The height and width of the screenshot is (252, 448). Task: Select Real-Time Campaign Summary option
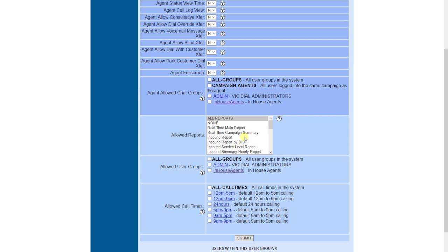click(238, 133)
